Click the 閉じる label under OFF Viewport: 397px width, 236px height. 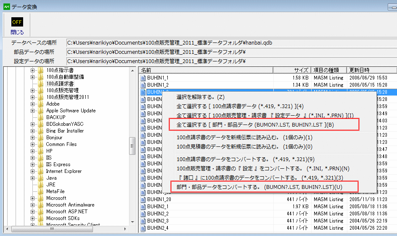[17, 32]
